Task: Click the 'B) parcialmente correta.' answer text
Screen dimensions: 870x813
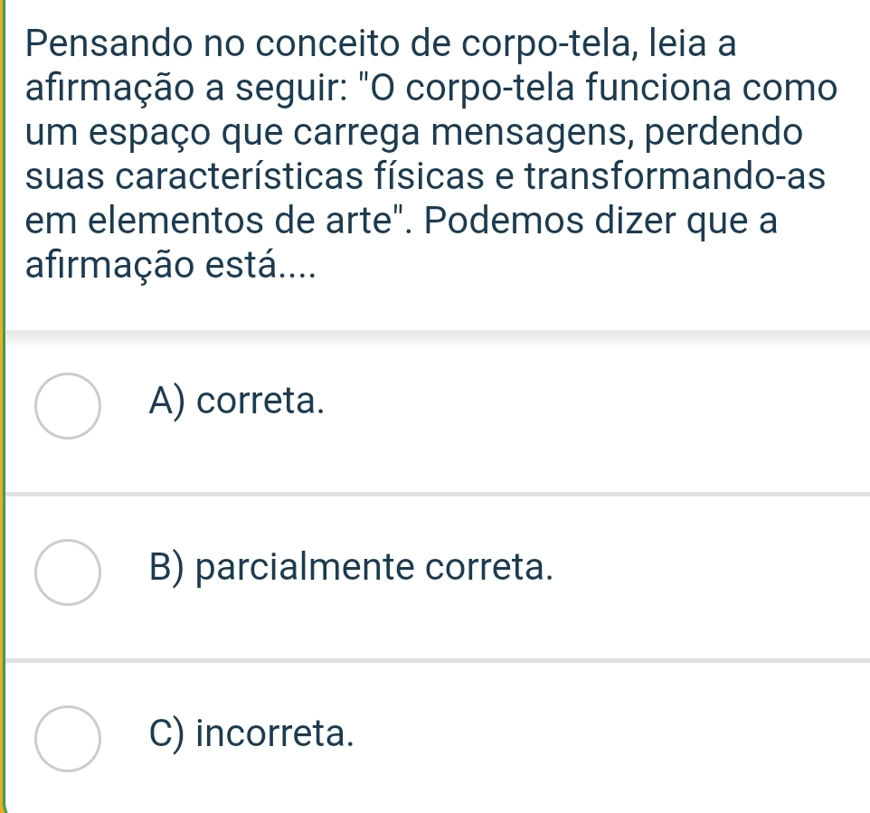Action: pyautogui.click(x=350, y=566)
